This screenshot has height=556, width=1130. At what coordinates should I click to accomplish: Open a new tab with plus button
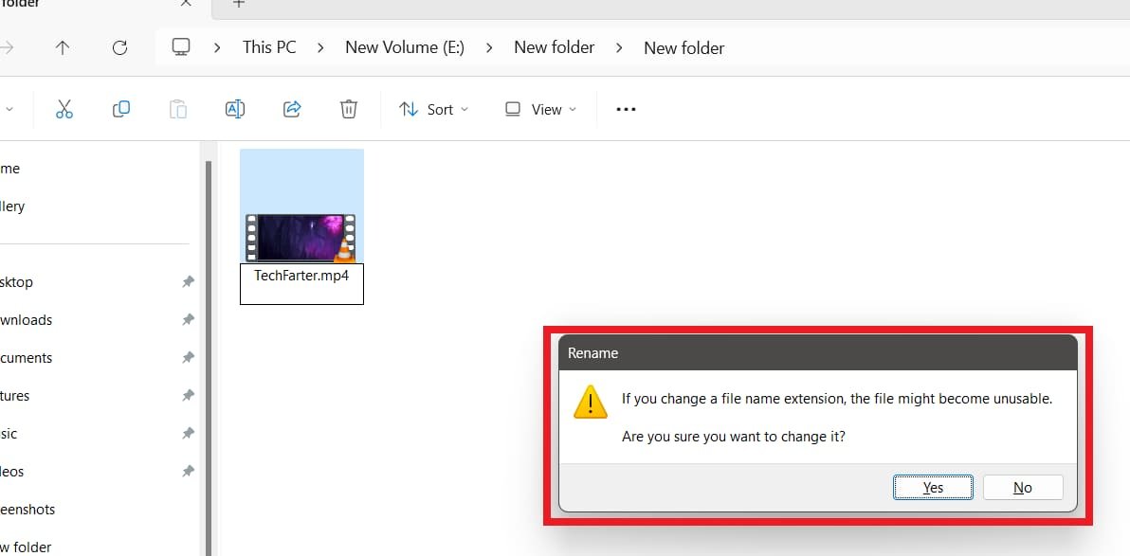coord(239,4)
